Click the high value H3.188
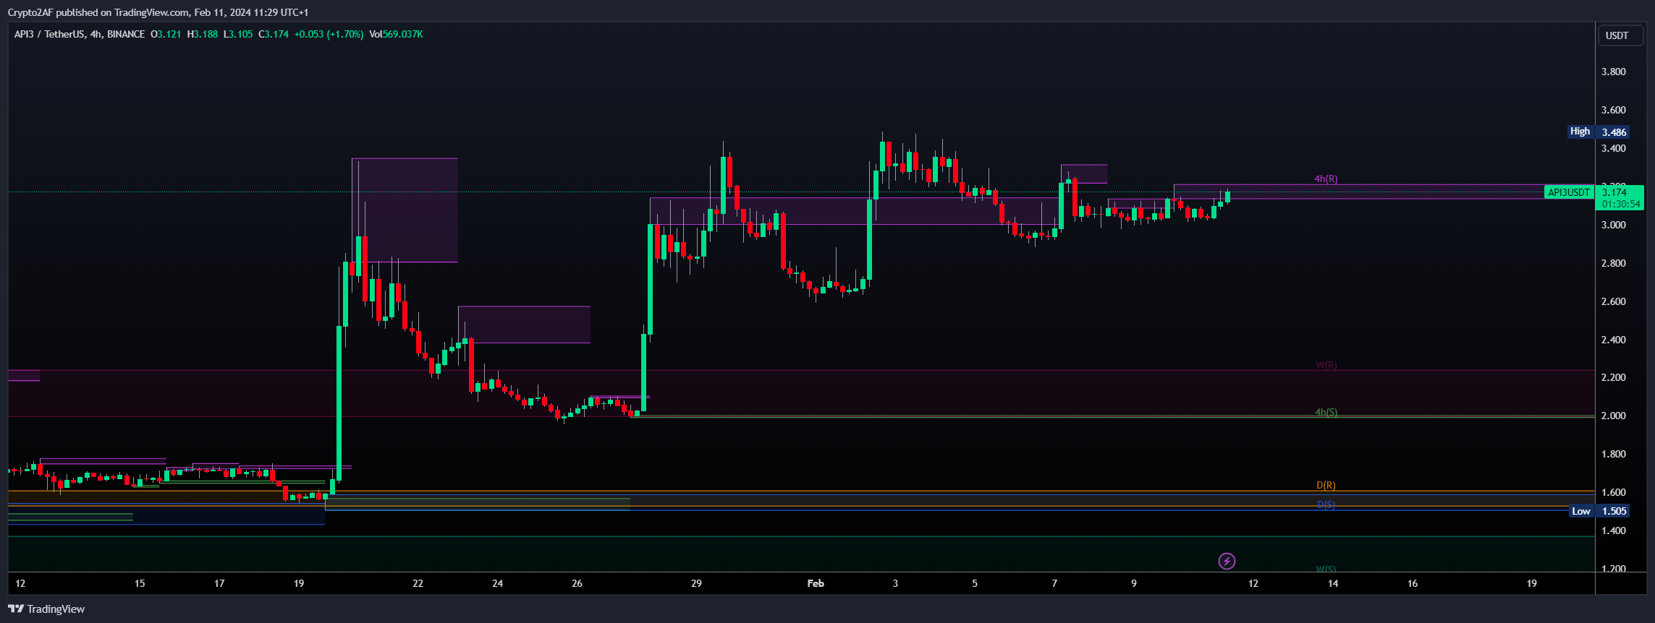The height and width of the screenshot is (623, 1655). (x=202, y=34)
